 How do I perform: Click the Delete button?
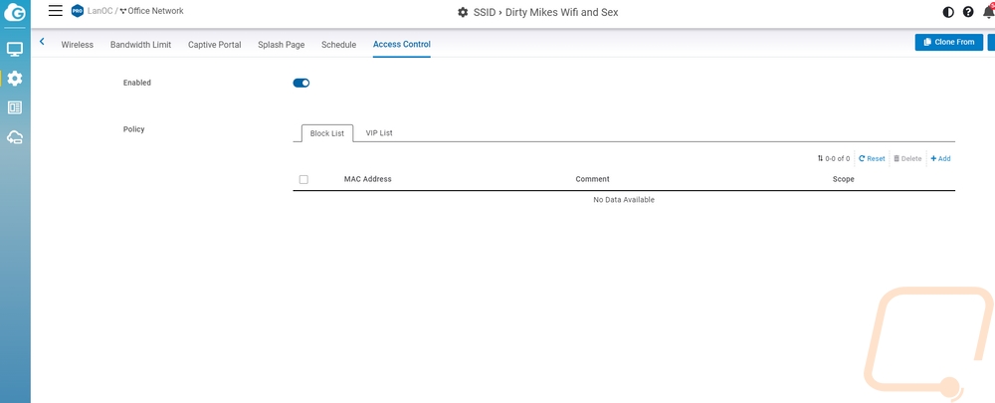[907, 158]
